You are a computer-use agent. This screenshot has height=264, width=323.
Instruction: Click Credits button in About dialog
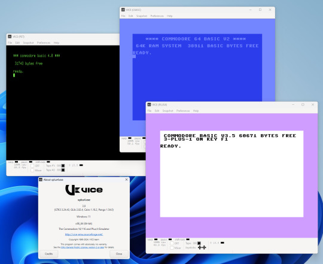tap(49, 254)
